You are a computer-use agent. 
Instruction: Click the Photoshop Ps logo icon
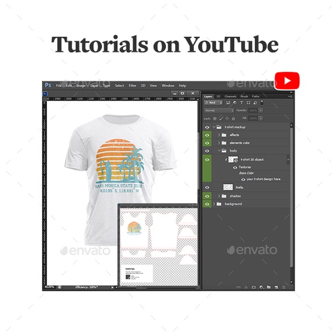tap(48, 85)
